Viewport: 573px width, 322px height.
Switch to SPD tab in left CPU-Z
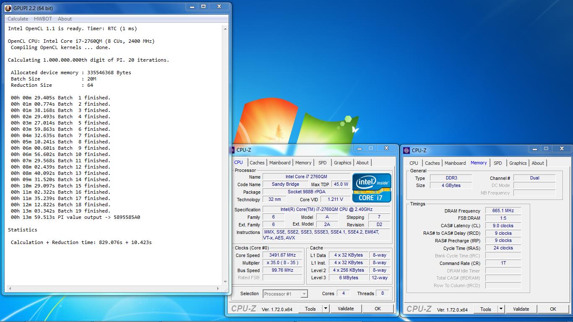pyautogui.click(x=322, y=163)
